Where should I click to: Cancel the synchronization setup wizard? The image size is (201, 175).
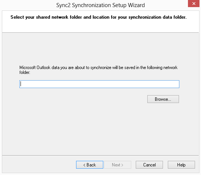click(149, 165)
